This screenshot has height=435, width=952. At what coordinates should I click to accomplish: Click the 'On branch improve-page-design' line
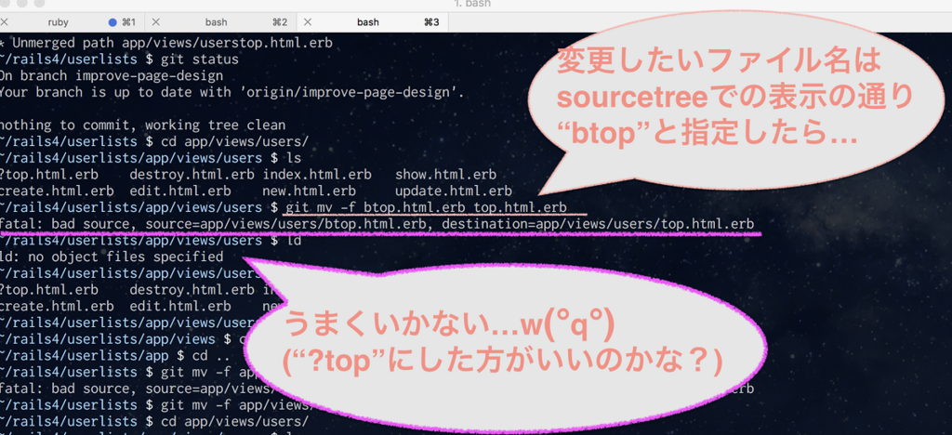[112, 76]
